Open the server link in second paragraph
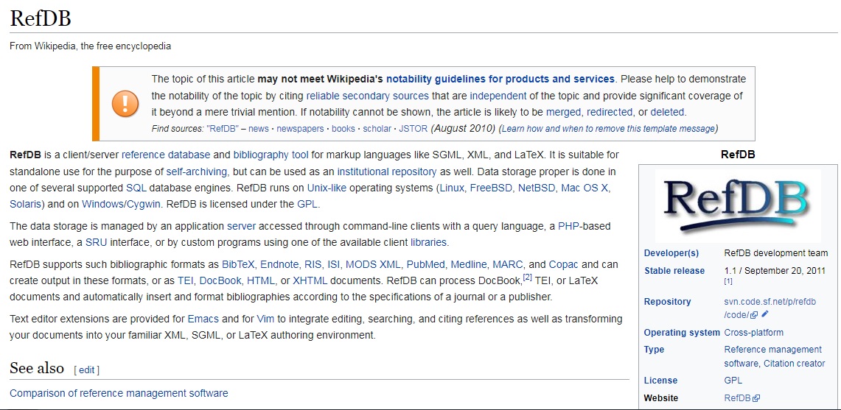 click(x=241, y=226)
